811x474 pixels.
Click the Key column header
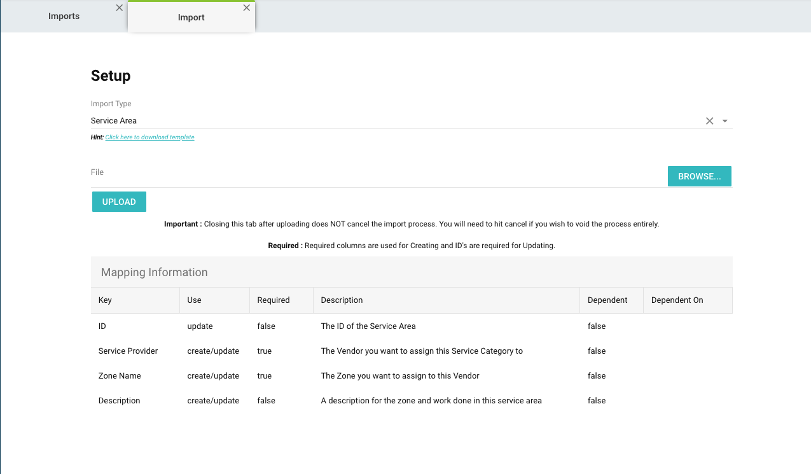click(x=105, y=300)
